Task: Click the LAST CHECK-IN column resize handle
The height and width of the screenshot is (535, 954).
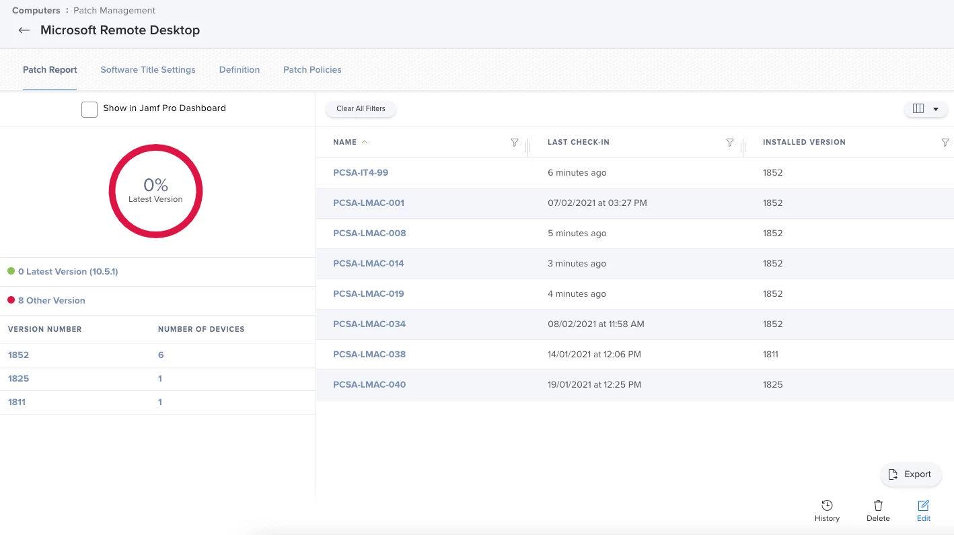Action: tap(743, 146)
